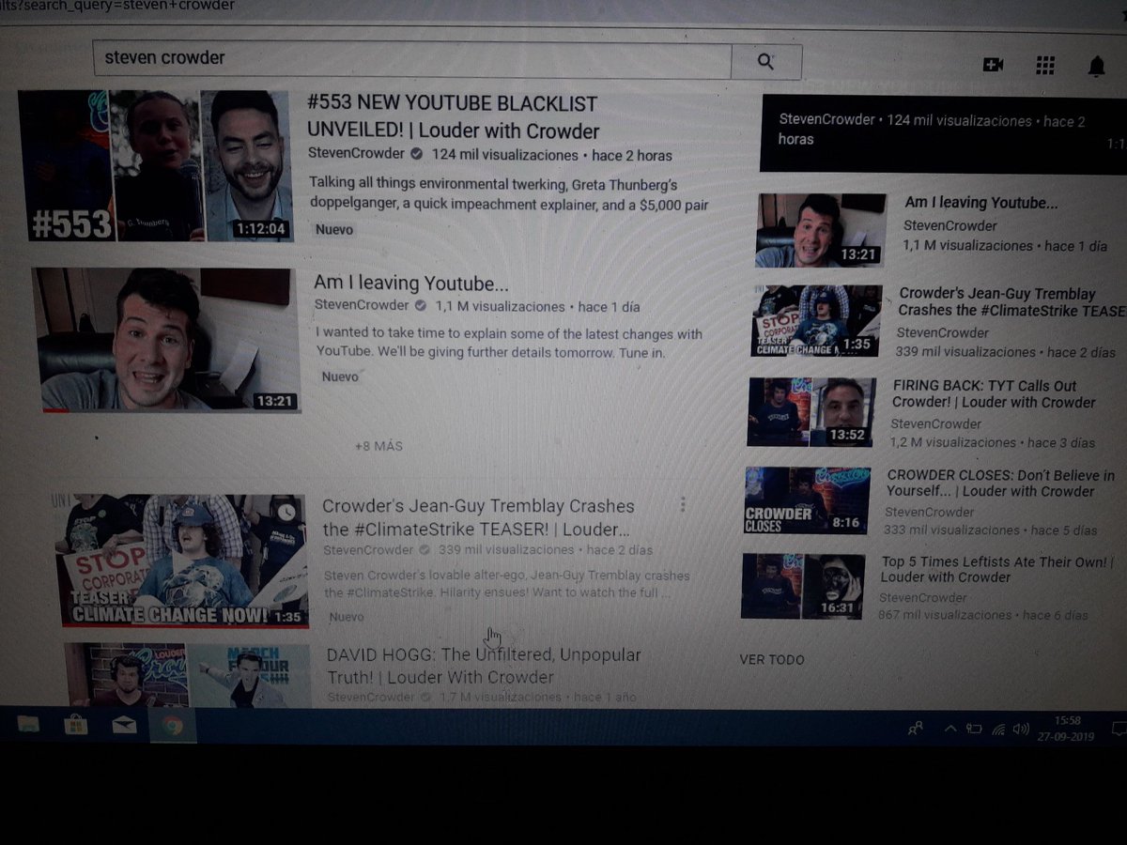The image size is (1127, 845).
Task: Open #553 NEW YOUTUBE BLACKLIST thumbnail
Action: pos(156,165)
